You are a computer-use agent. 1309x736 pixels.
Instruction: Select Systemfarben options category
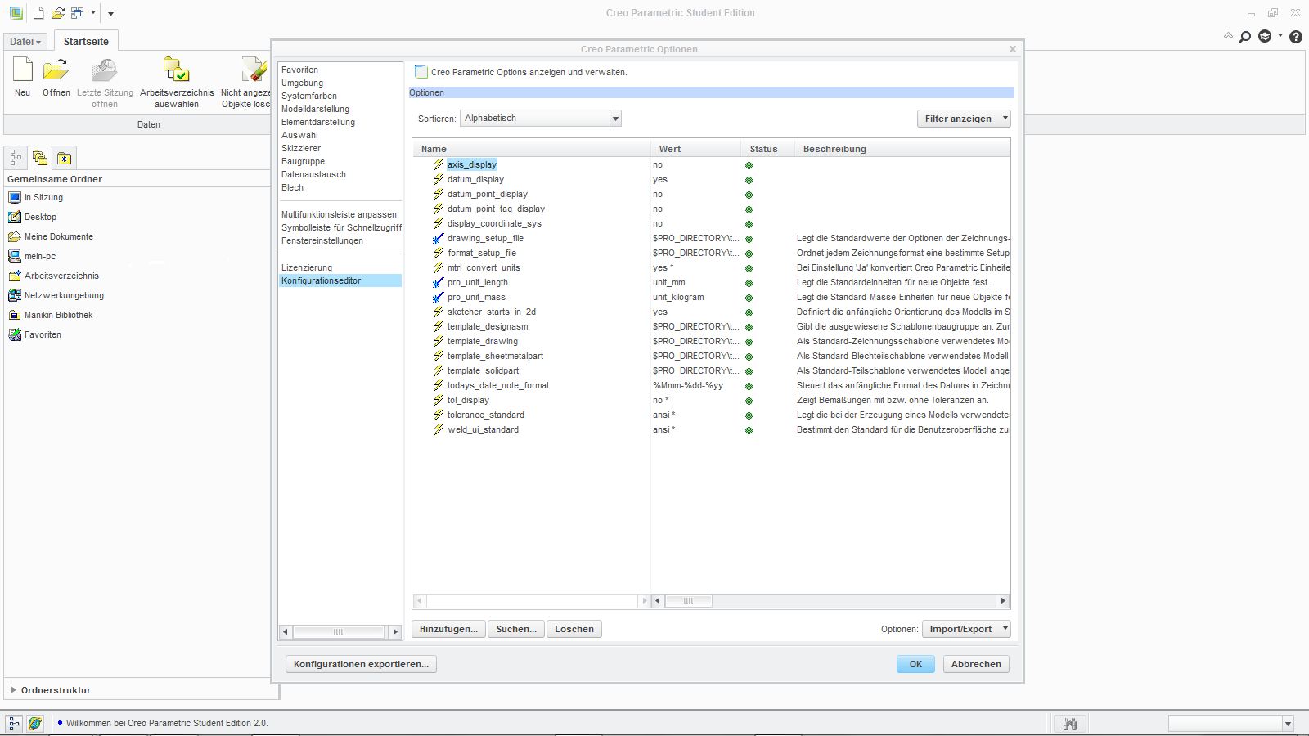click(309, 96)
